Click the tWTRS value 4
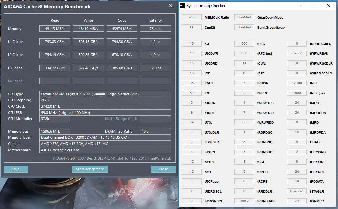 (x=192, y=152)
